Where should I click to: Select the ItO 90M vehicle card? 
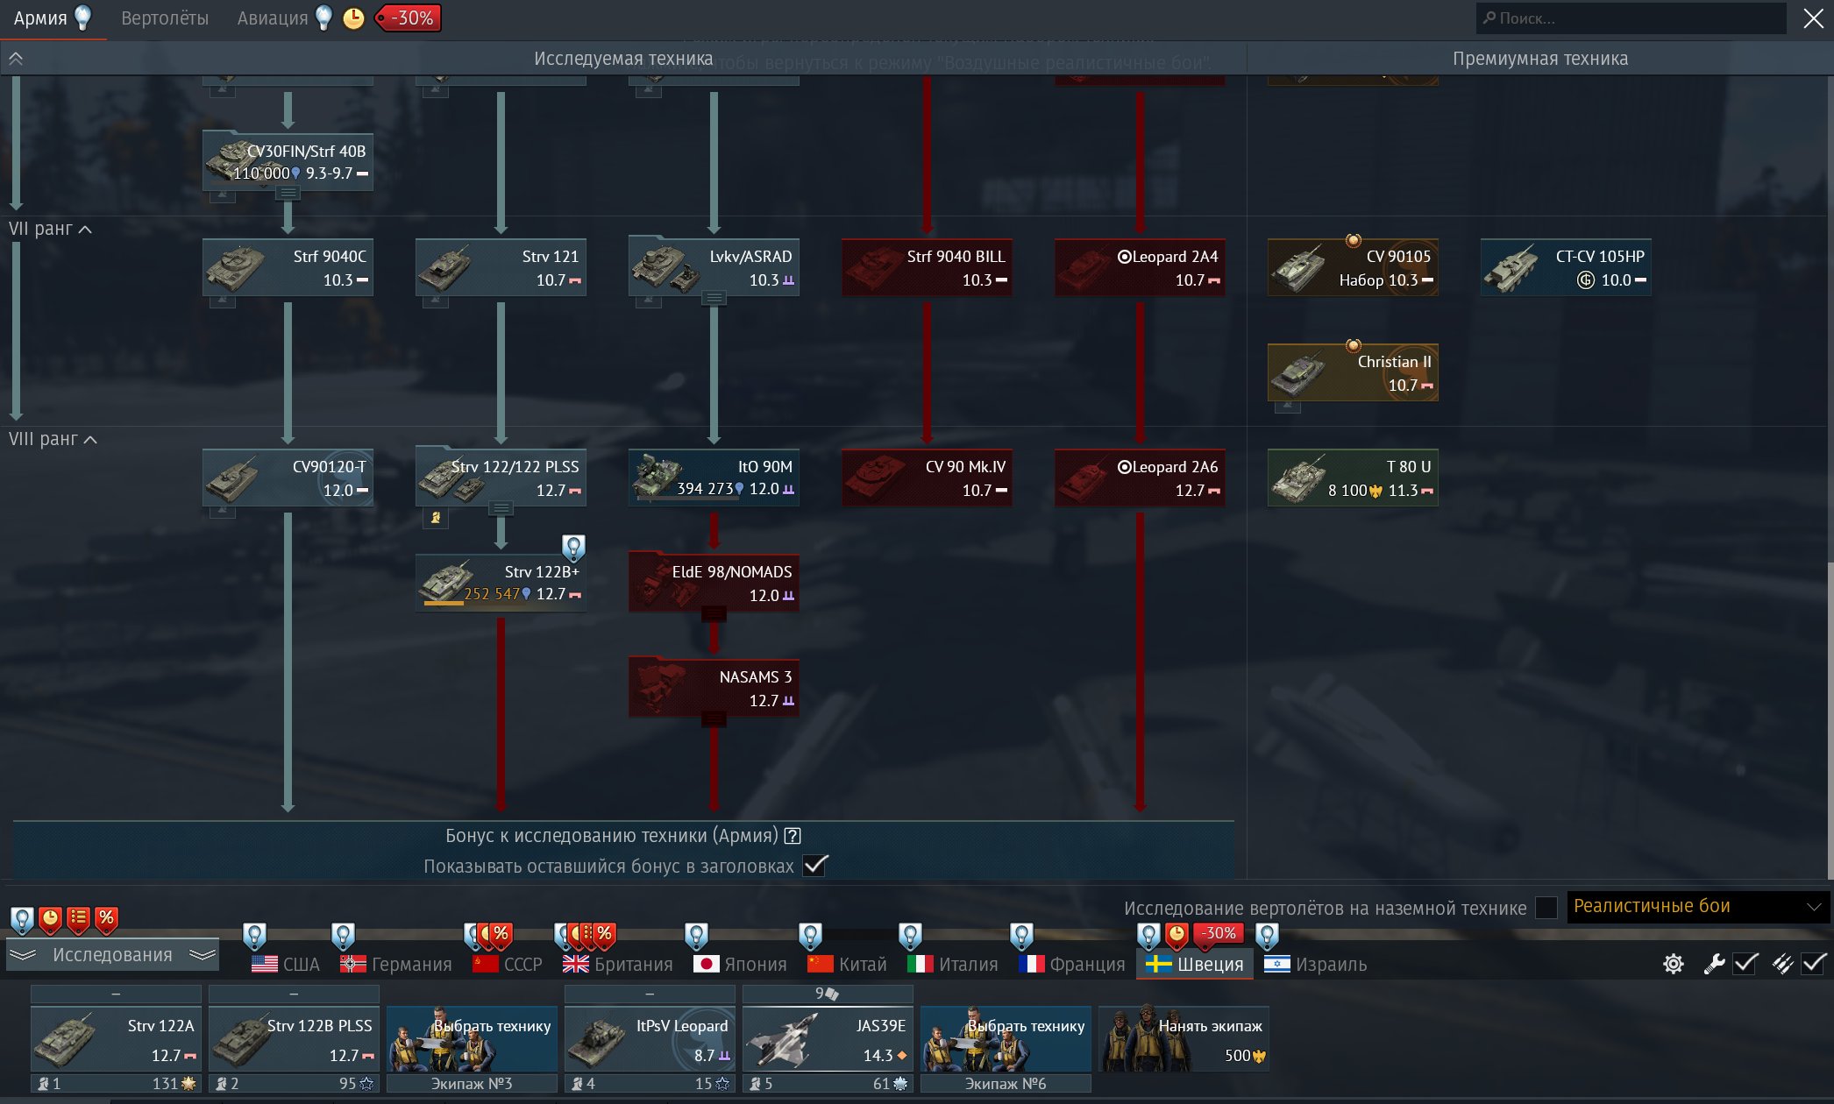[714, 478]
